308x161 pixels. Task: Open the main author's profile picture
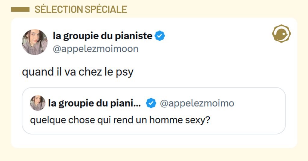pyautogui.click(x=35, y=42)
